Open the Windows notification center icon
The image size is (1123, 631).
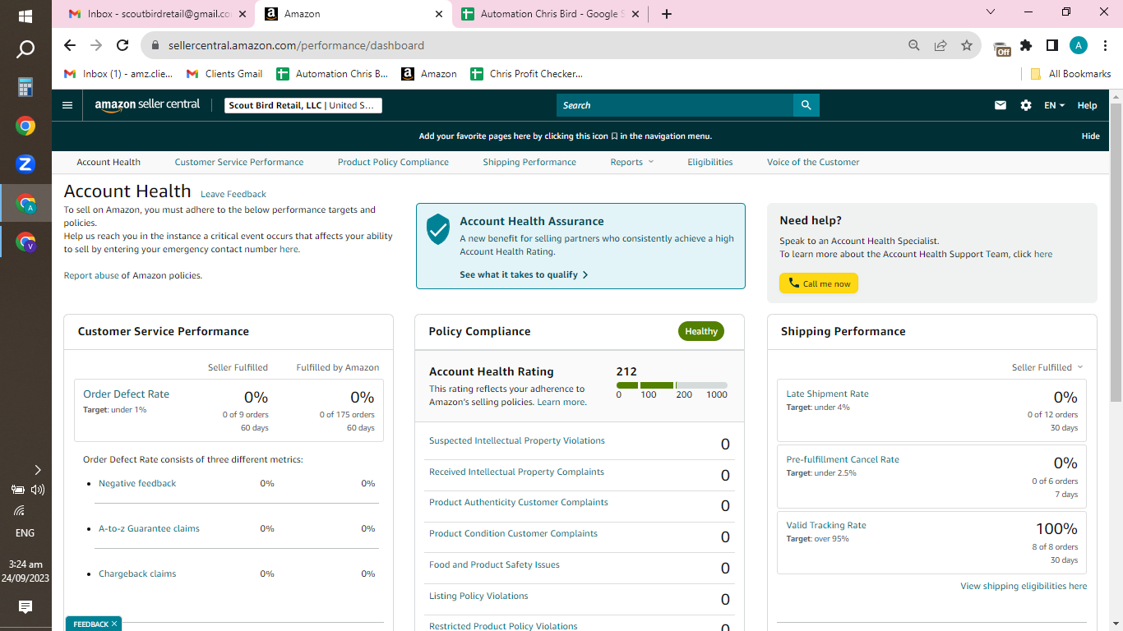pos(25,607)
